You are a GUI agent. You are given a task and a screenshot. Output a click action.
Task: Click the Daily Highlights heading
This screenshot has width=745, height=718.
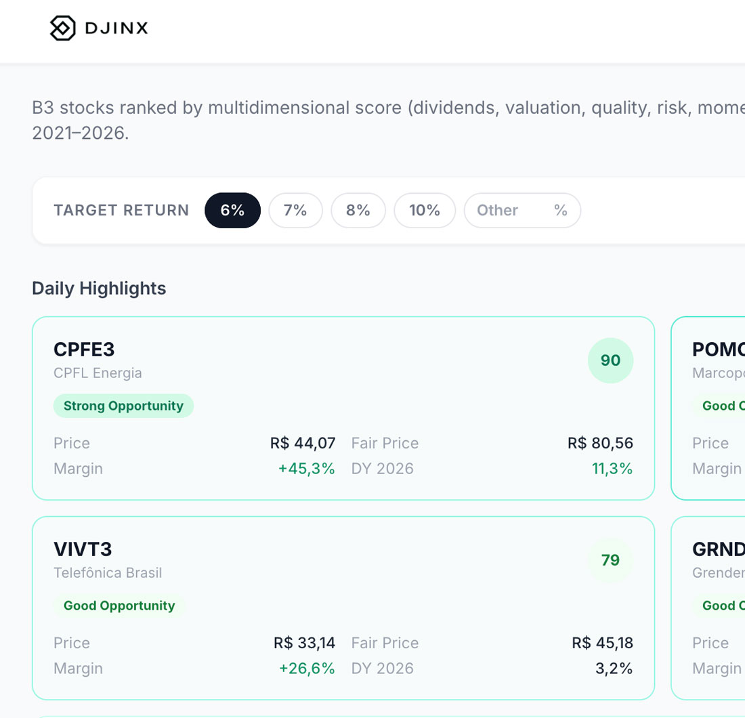pos(99,289)
